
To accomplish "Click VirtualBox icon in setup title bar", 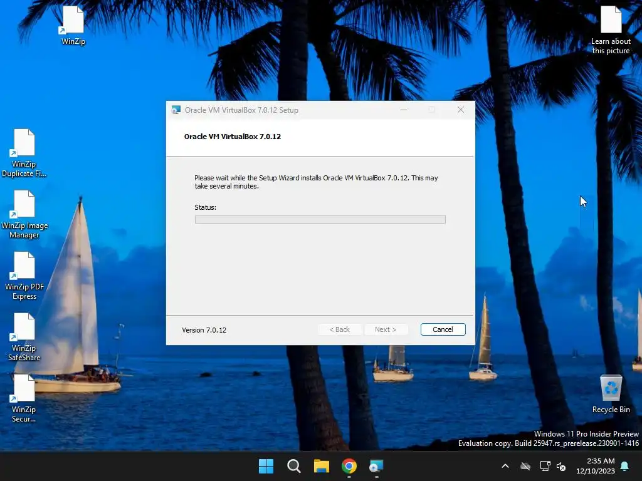I will [x=176, y=110].
